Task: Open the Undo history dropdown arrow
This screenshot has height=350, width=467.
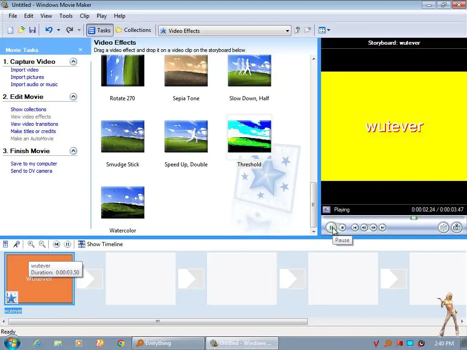Action: (58, 30)
